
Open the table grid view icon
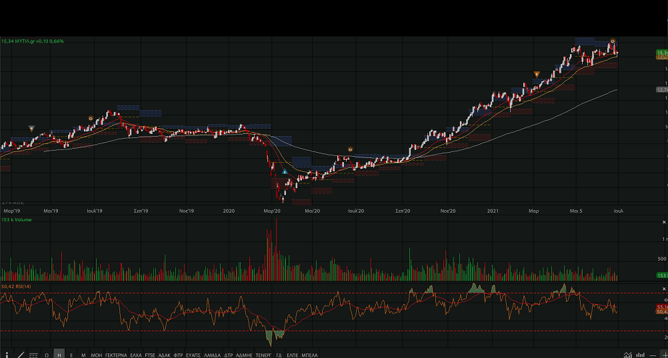pyautogui.click(x=33, y=355)
